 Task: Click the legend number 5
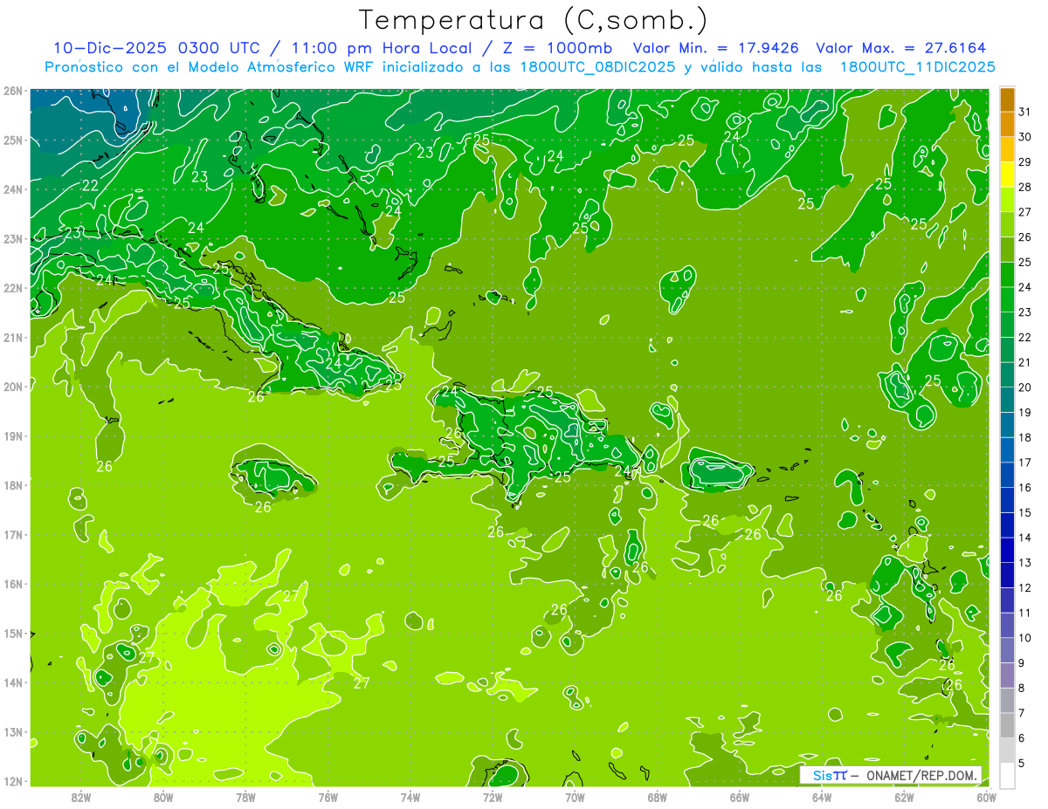[1023, 763]
